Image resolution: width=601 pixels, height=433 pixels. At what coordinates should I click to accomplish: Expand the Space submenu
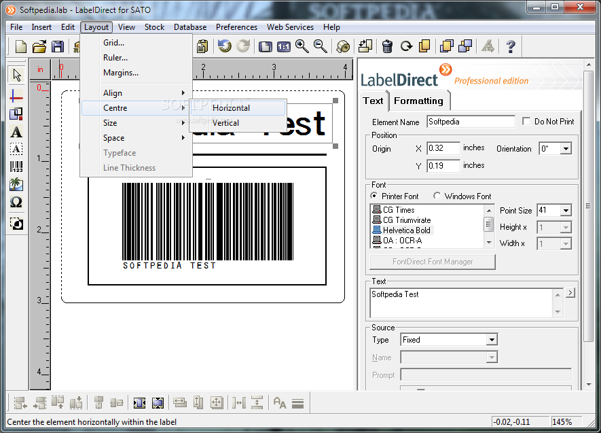tap(136, 138)
